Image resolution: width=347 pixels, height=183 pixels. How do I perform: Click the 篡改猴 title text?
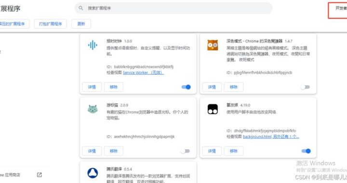232,105
